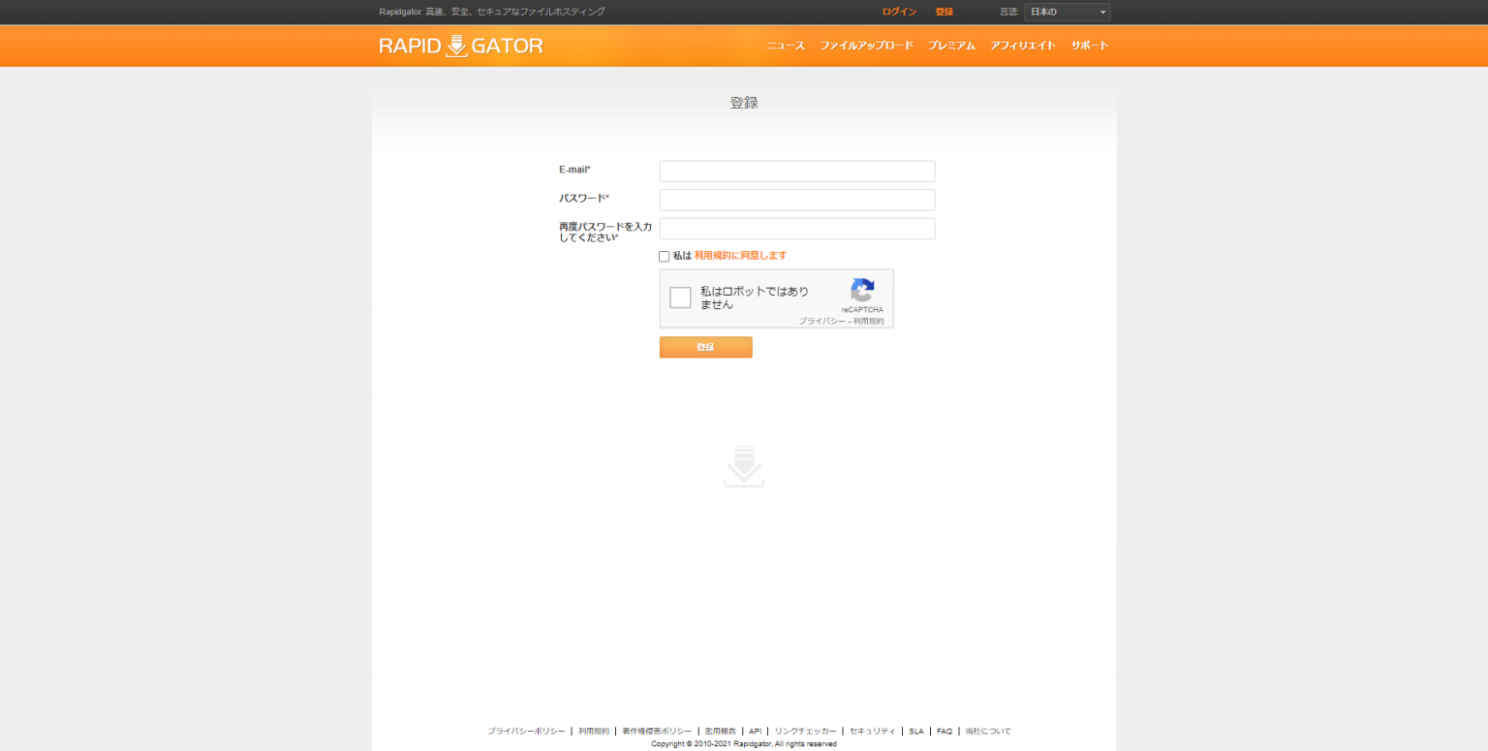Click the ログイン link at top
The height and width of the screenshot is (751, 1488).
(x=898, y=11)
